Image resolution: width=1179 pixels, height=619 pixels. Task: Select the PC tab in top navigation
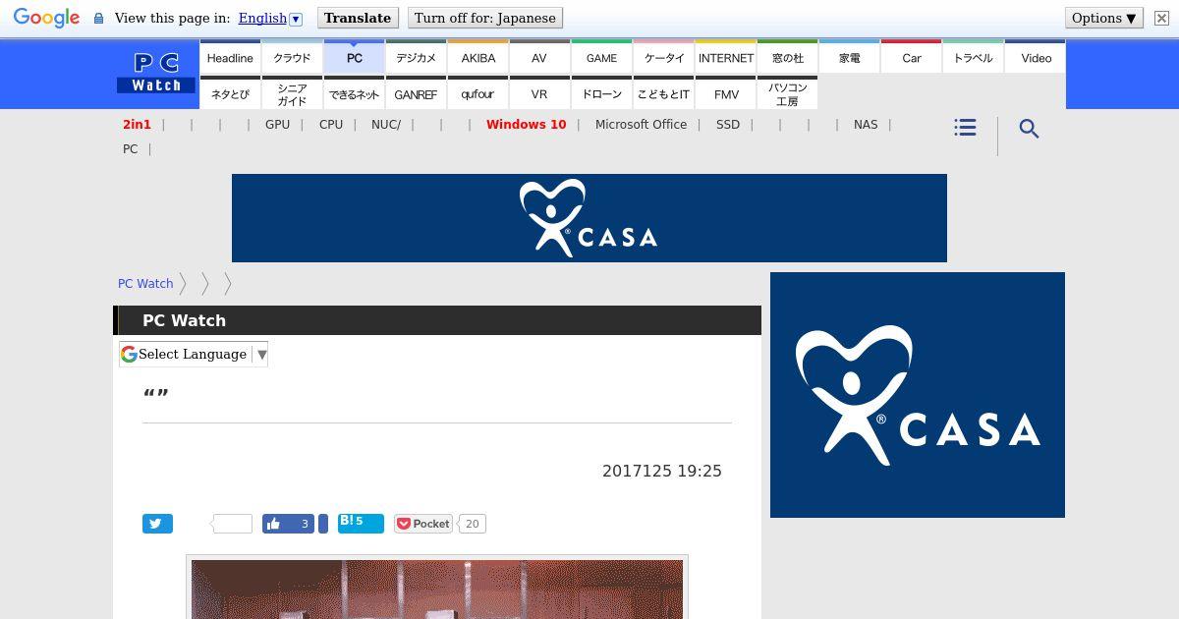[x=355, y=57]
